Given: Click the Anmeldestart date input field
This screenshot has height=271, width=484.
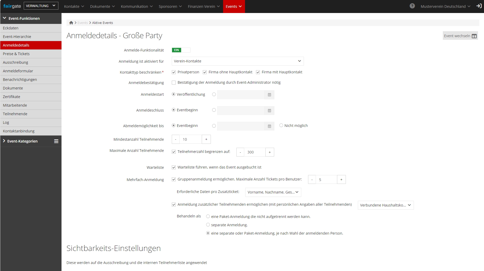Looking at the screenshot, I should 241,95.
